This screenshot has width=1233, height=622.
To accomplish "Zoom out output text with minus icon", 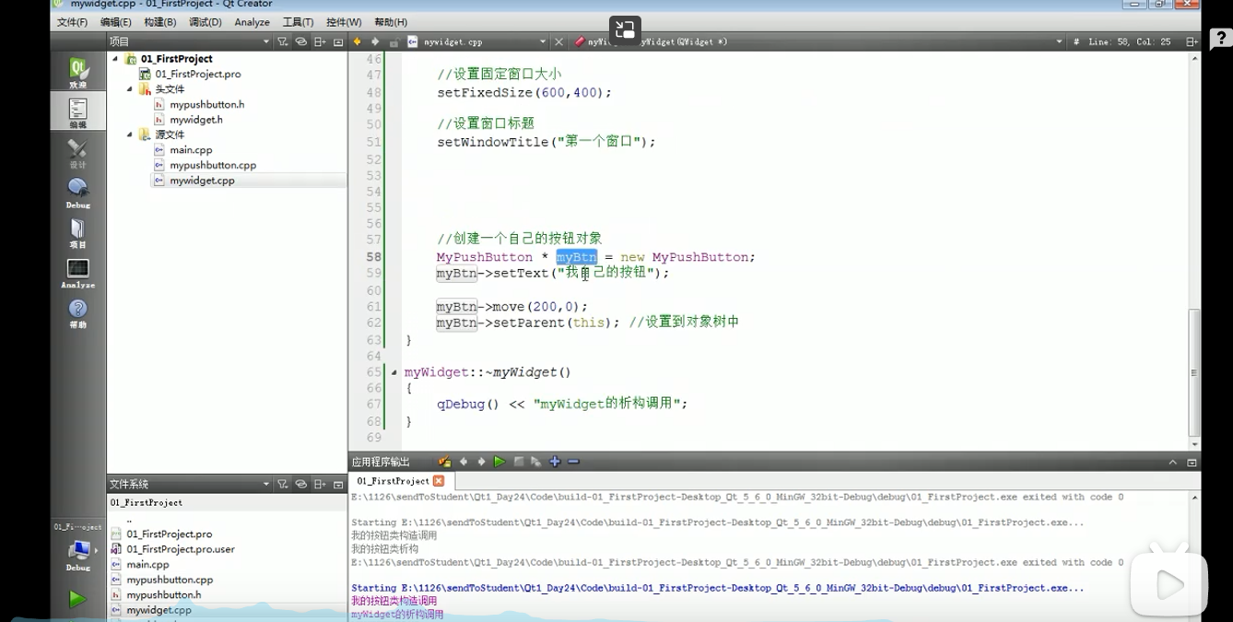I will click(x=573, y=462).
